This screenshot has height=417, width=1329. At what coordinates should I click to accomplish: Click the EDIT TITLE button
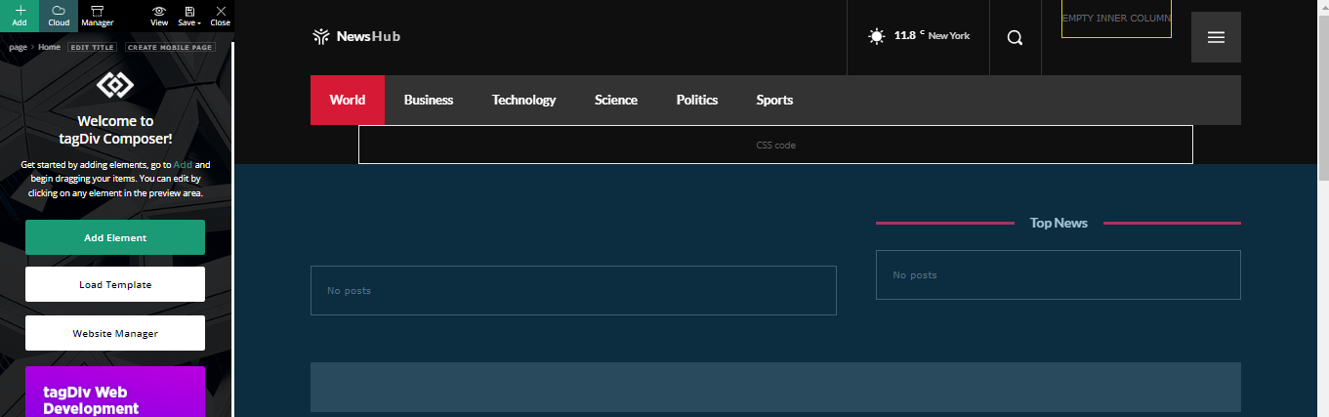tap(92, 47)
